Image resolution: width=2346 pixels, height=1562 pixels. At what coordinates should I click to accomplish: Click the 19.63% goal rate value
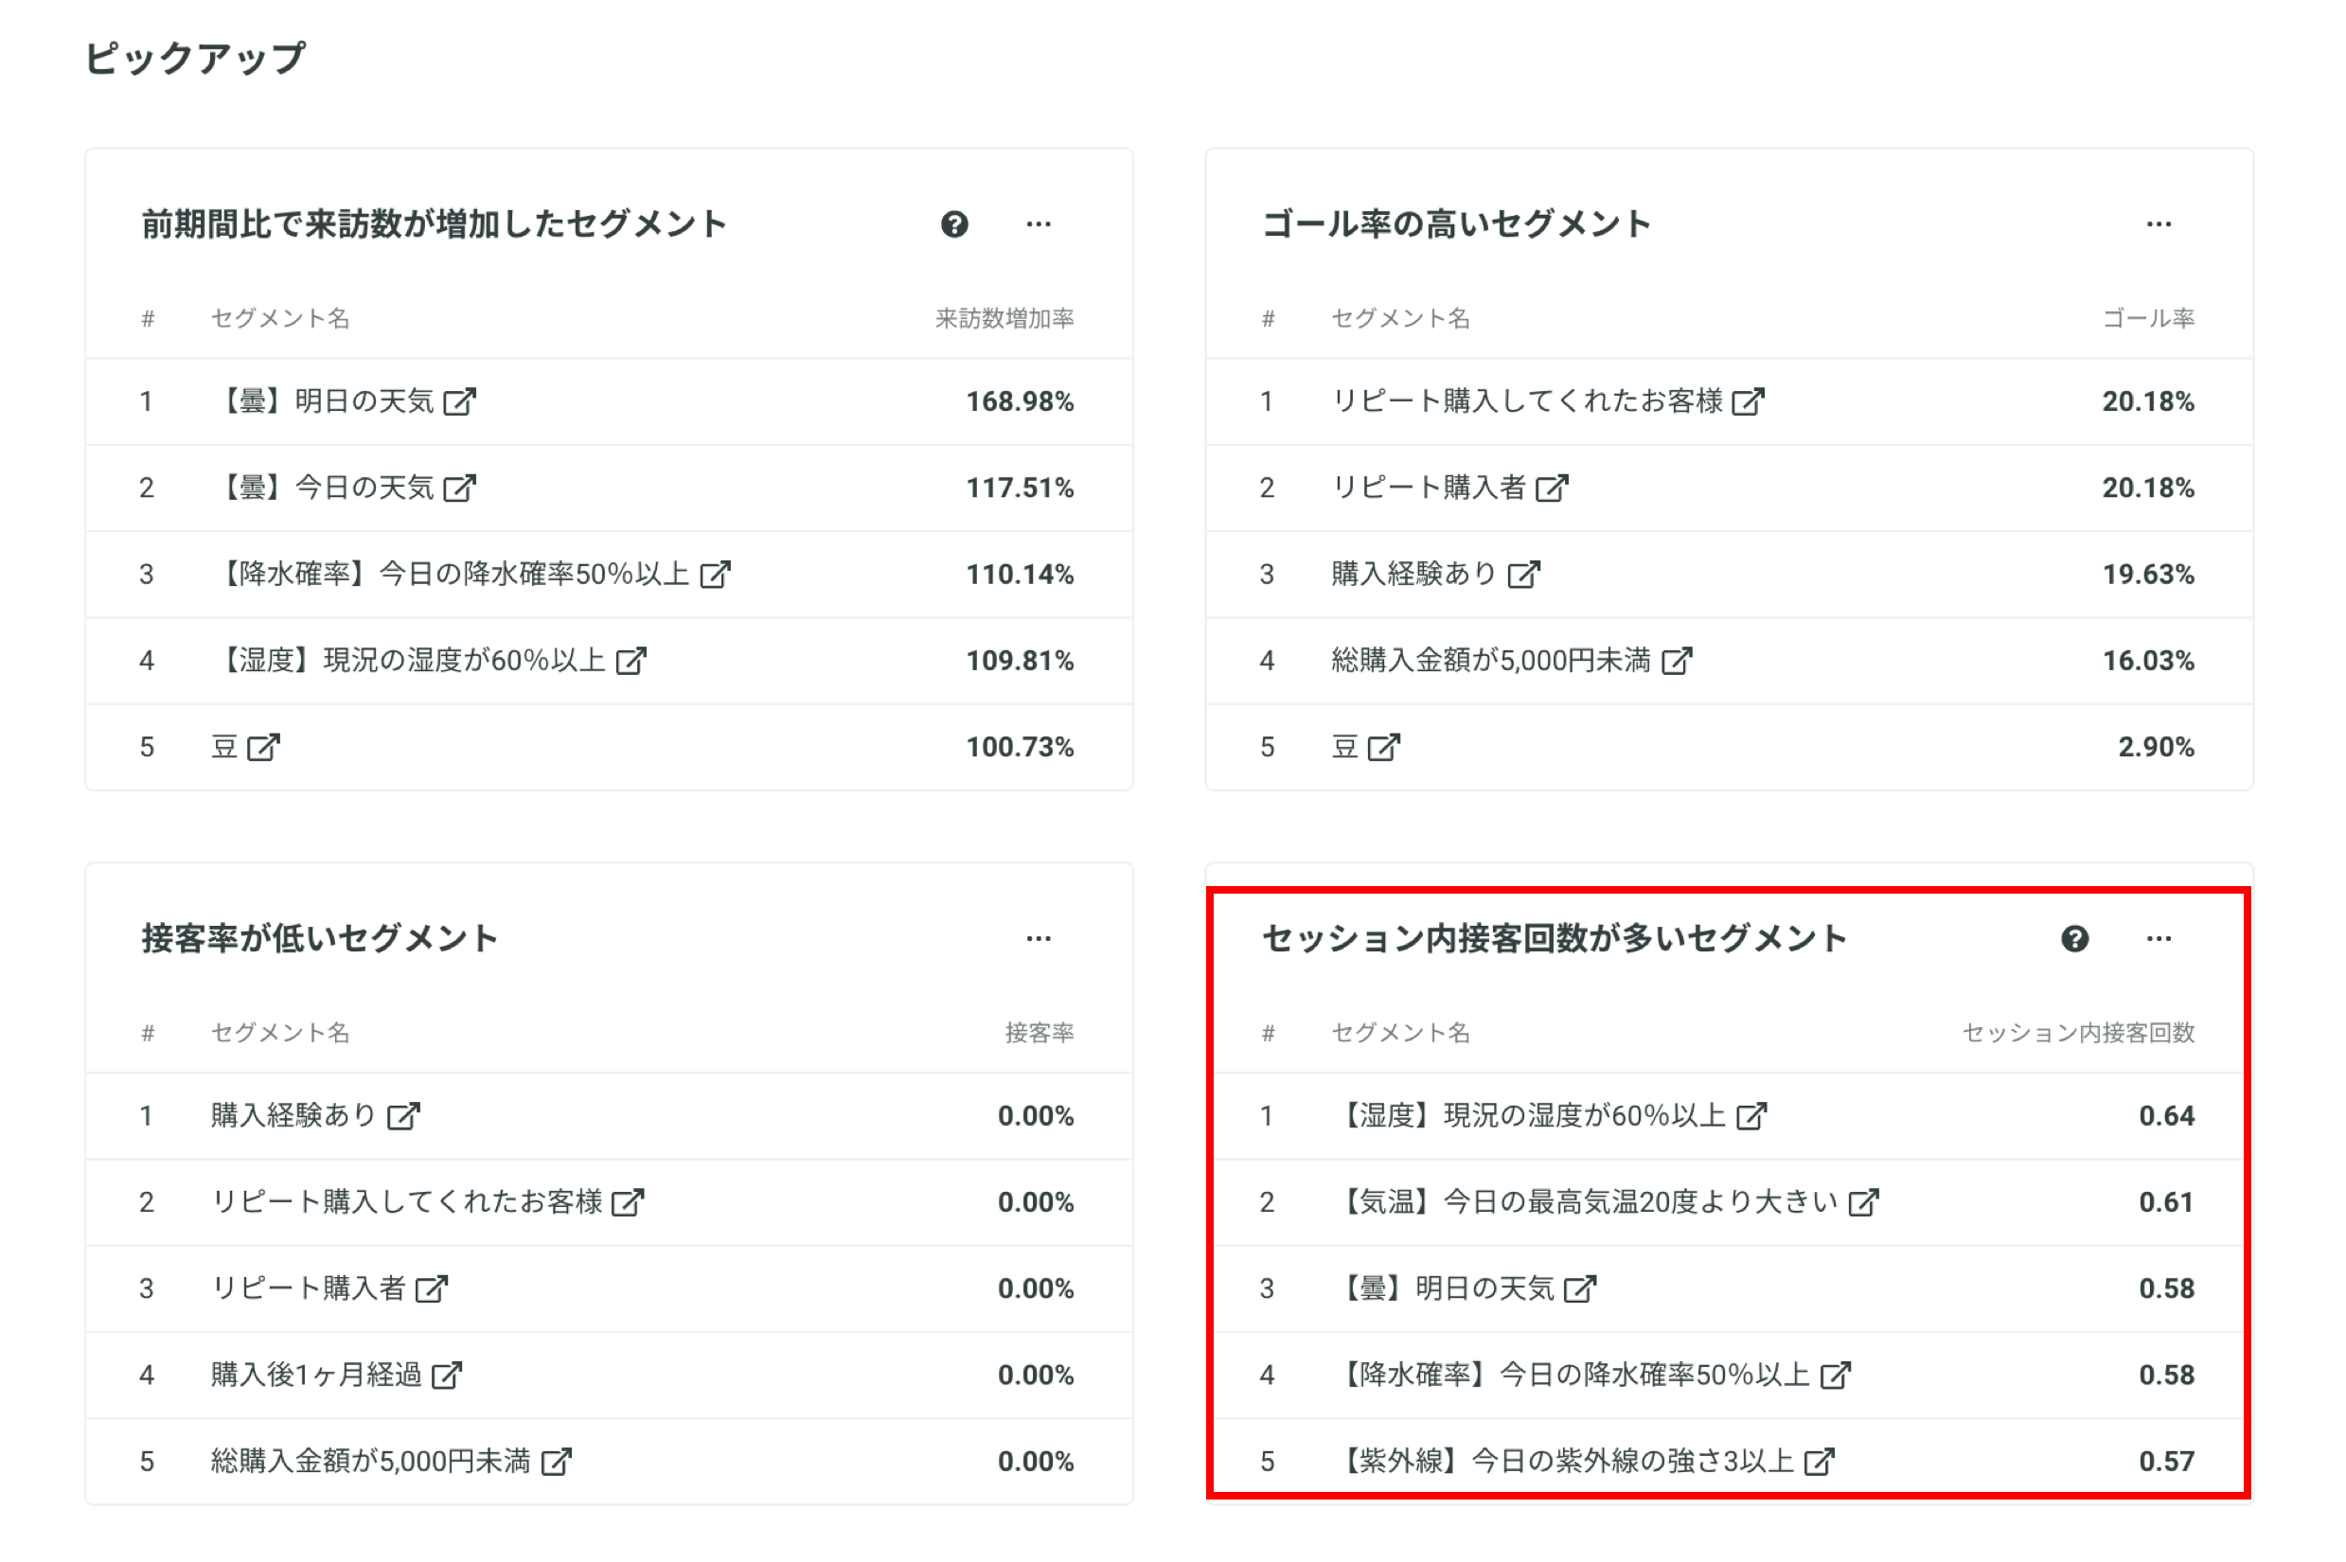point(2148,575)
